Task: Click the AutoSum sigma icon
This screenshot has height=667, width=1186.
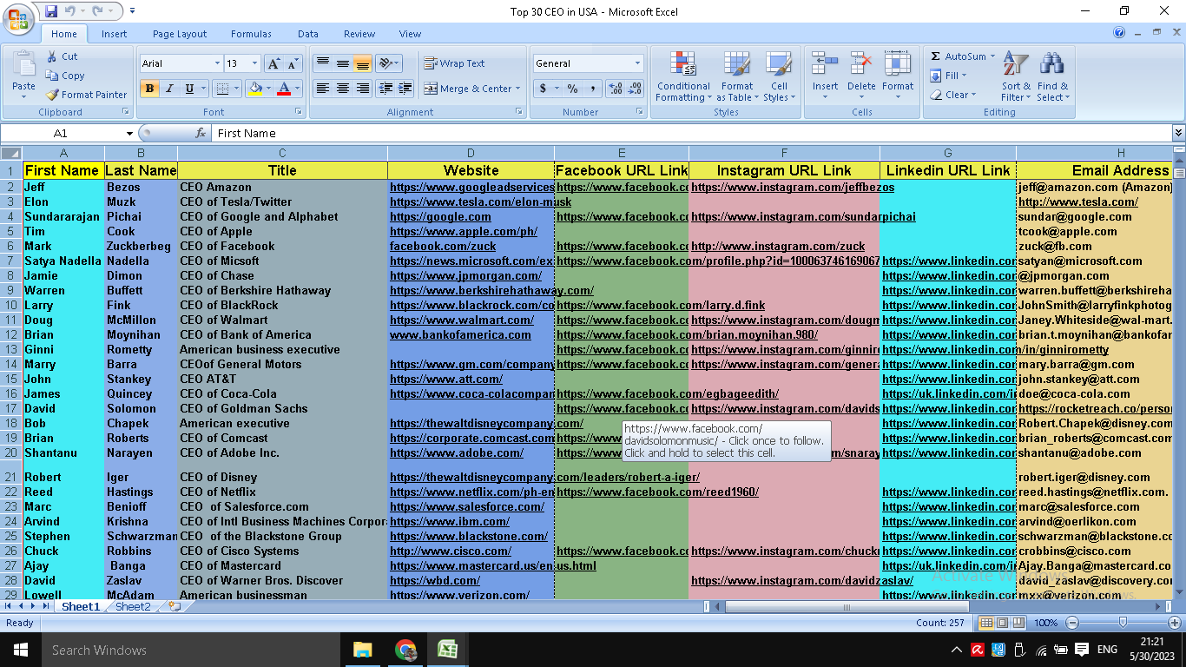Action: pyautogui.click(x=936, y=56)
